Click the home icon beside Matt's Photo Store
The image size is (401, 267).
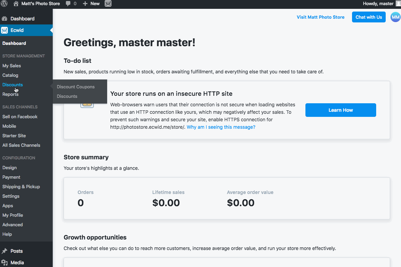pyautogui.click(x=16, y=4)
